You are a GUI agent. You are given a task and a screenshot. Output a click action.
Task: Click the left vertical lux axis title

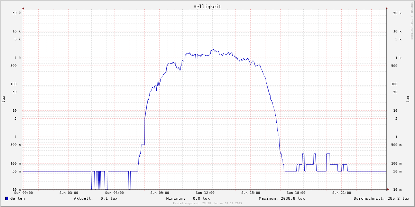pyautogui.click(x=3, y=99)
